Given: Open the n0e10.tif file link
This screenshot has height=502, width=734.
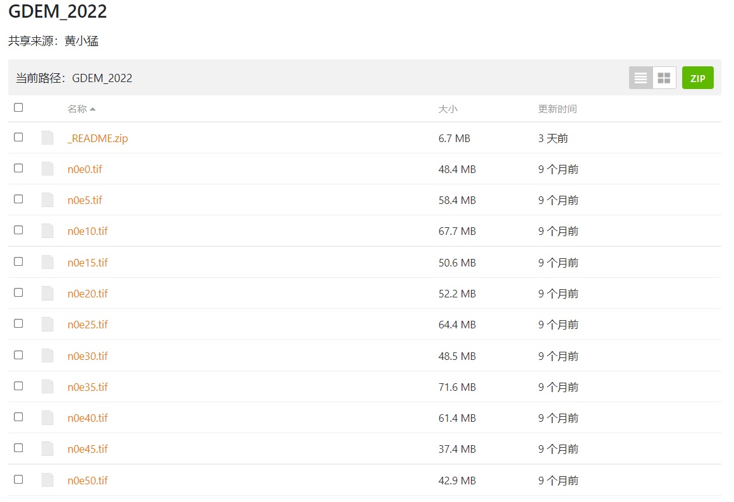Looking at the screenshot, I should pos(87,231).
